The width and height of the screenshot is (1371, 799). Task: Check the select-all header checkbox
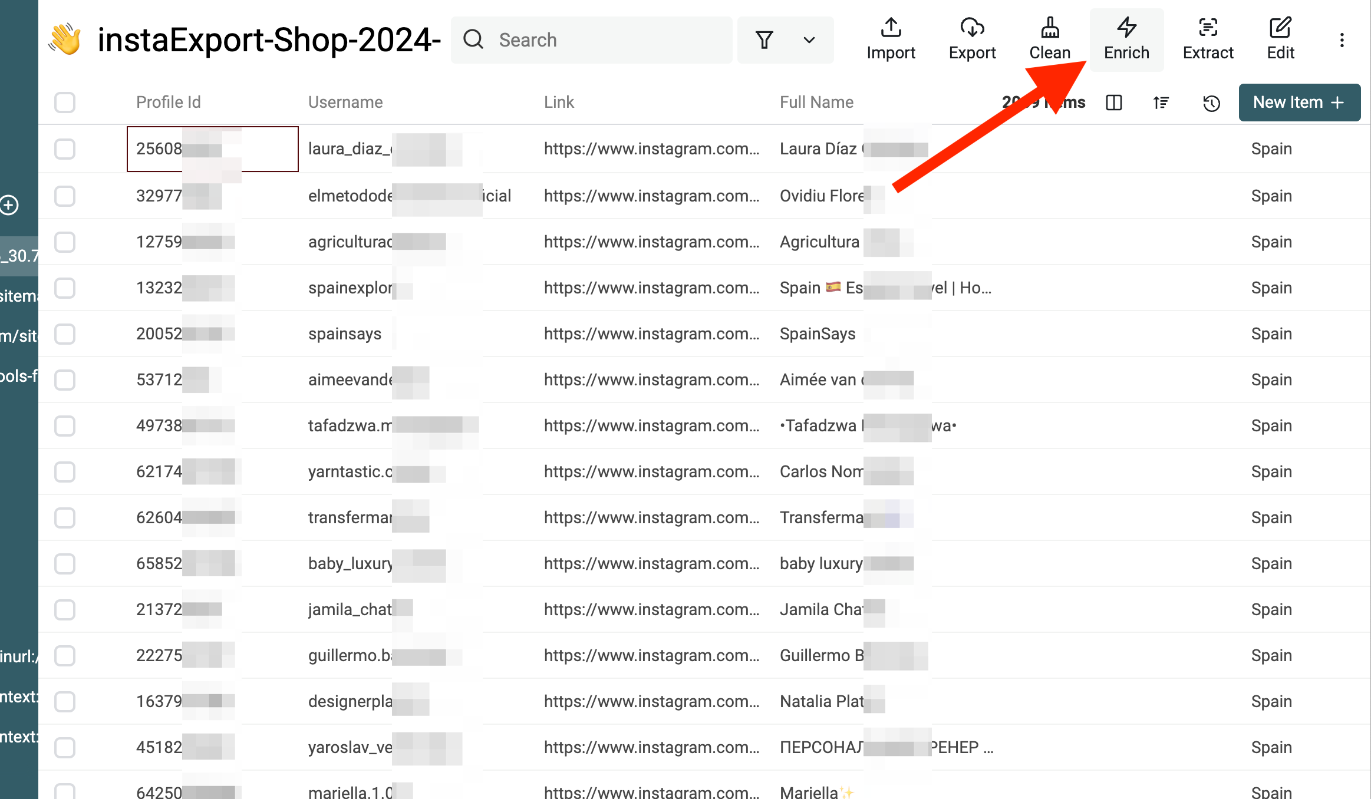point(65,102)
